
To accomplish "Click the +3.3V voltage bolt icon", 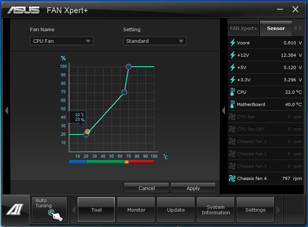I will tap(233, 80).
